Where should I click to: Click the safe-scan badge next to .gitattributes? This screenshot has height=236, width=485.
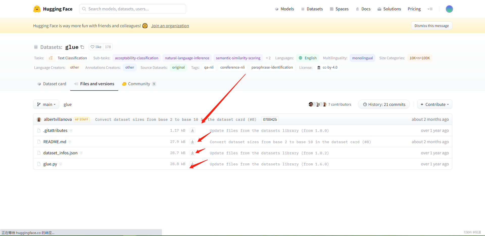[x=71, y=131]
